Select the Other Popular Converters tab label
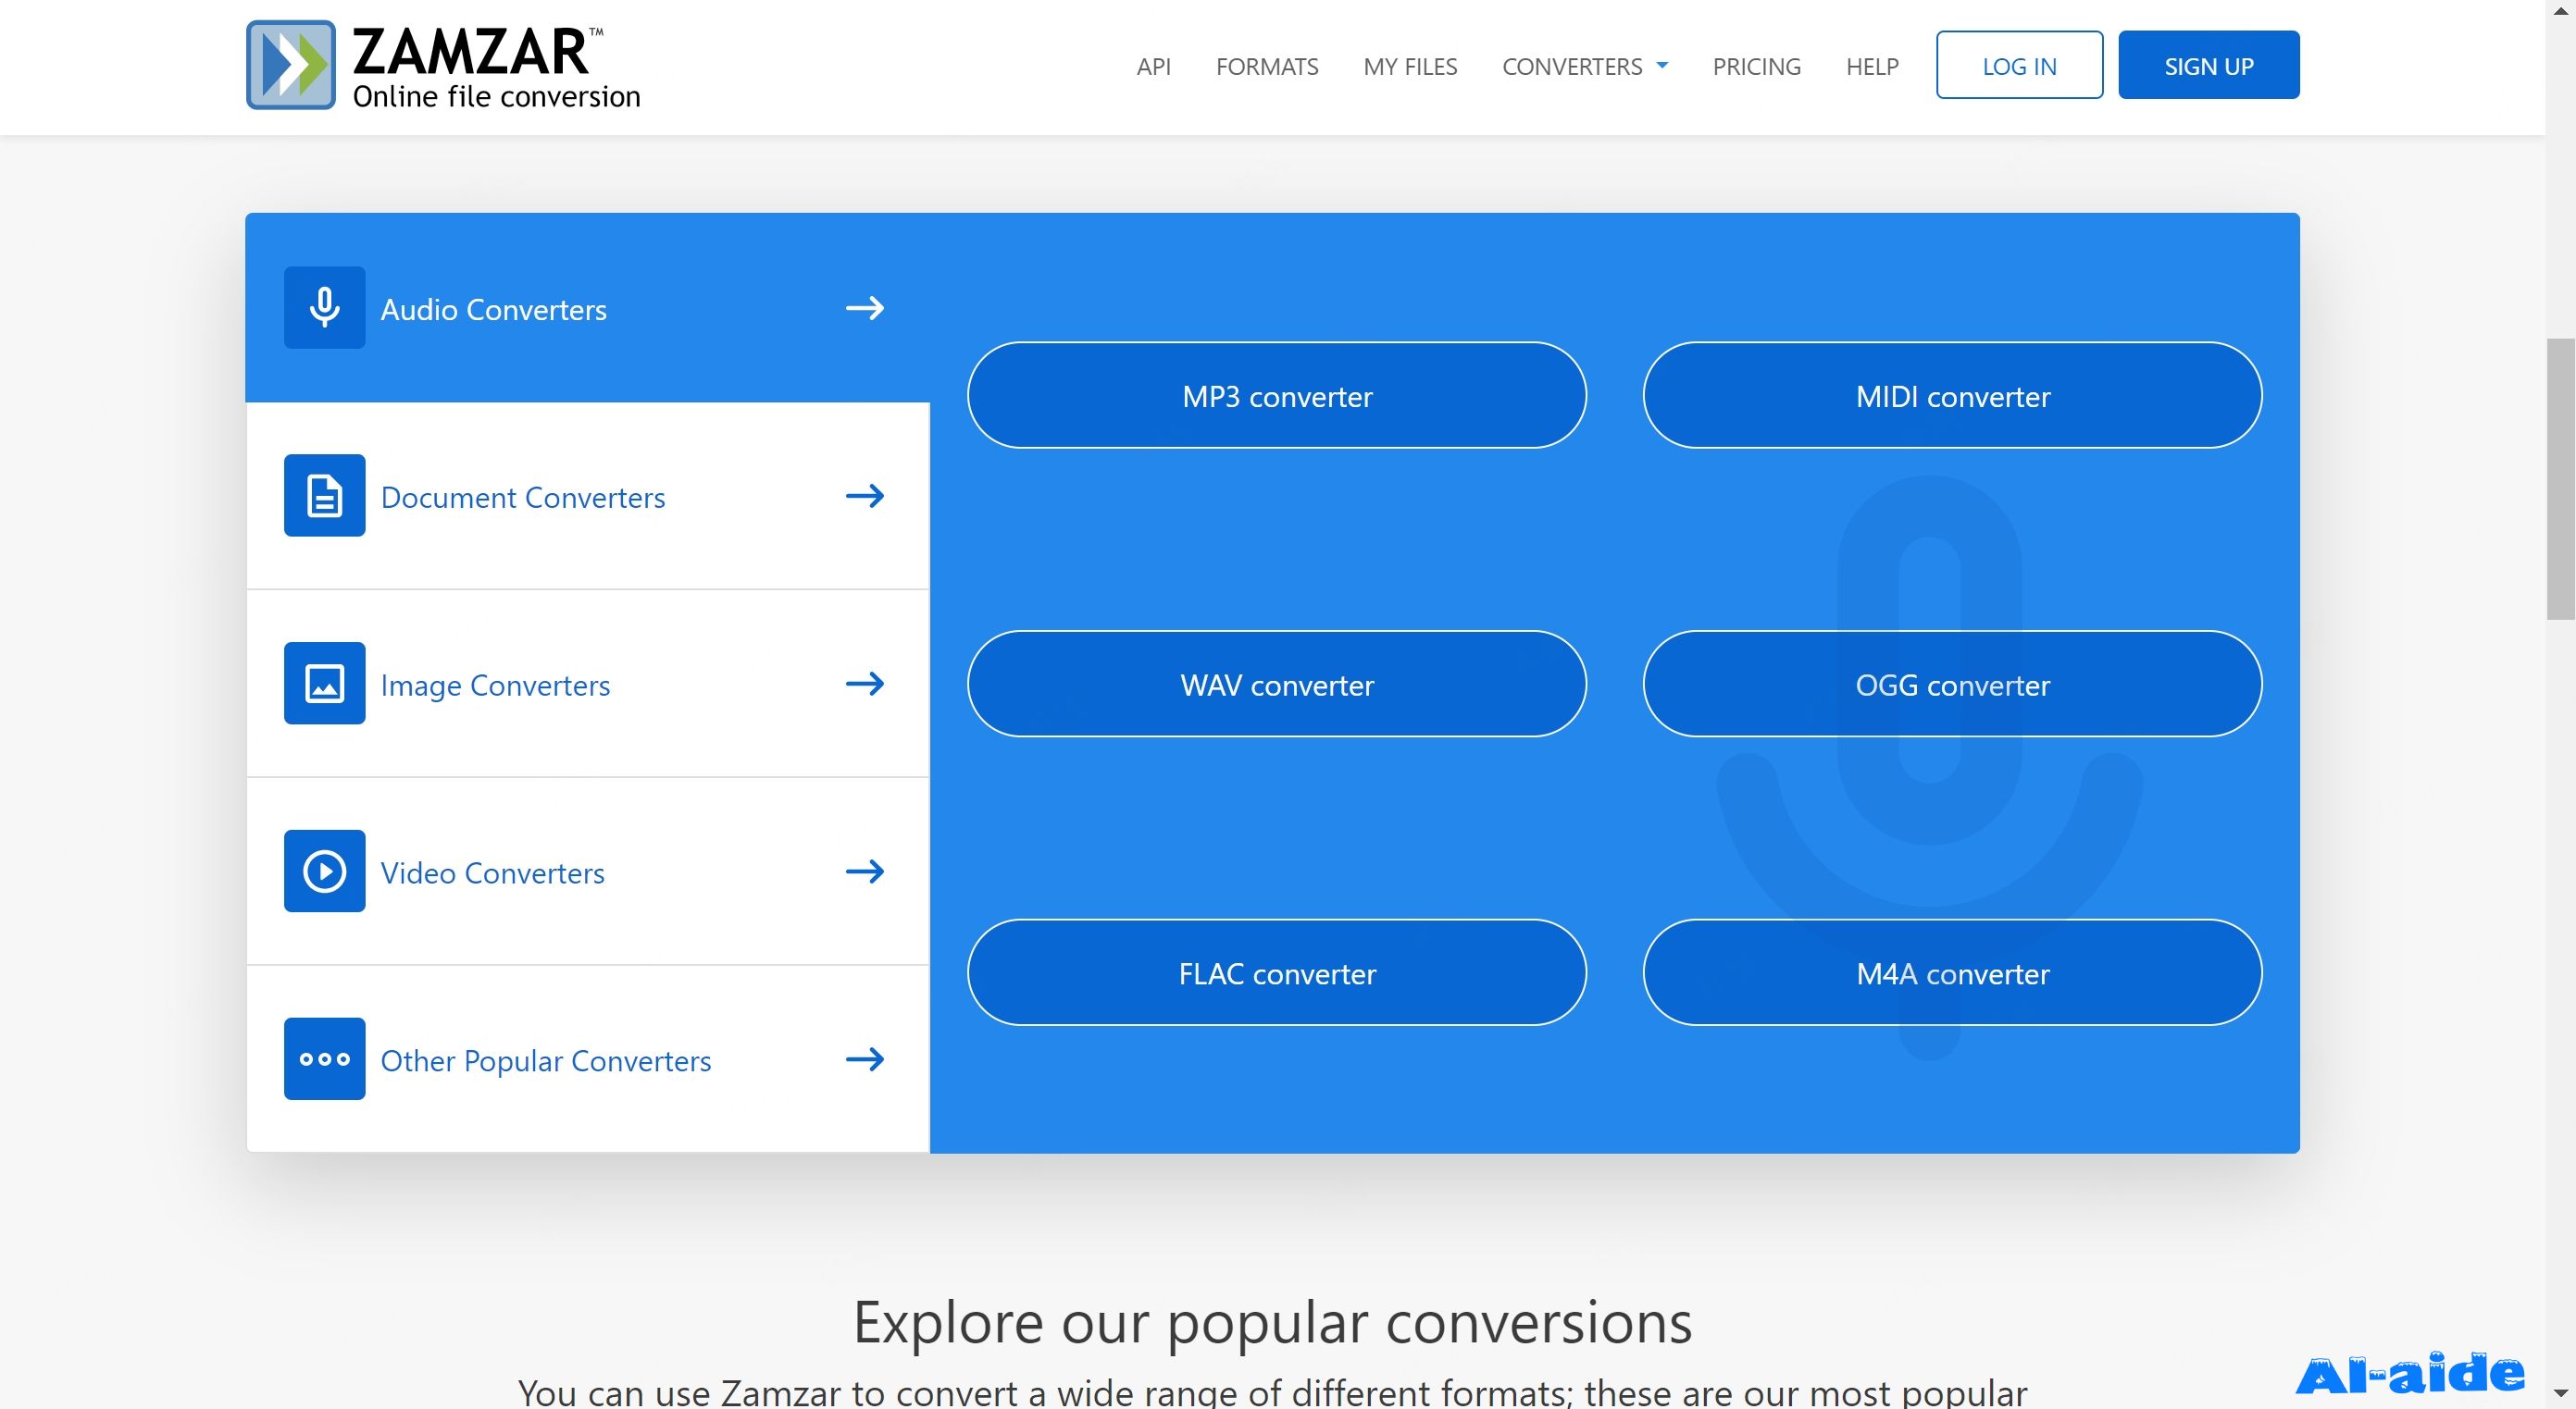This screenshot has width=2576, height=1409. pyautogui.click(x=545, y=1061)
